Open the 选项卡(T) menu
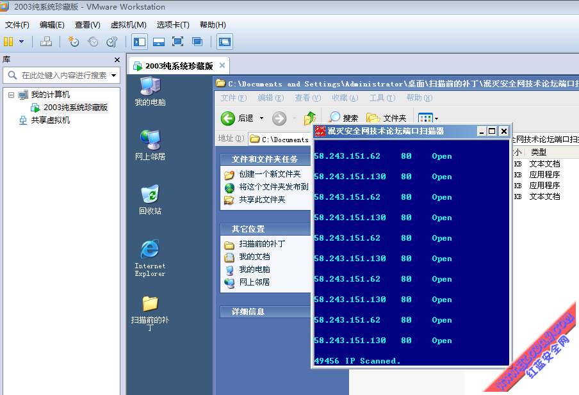The width and height of the screenshot is (579, 395). coord(173,25)
